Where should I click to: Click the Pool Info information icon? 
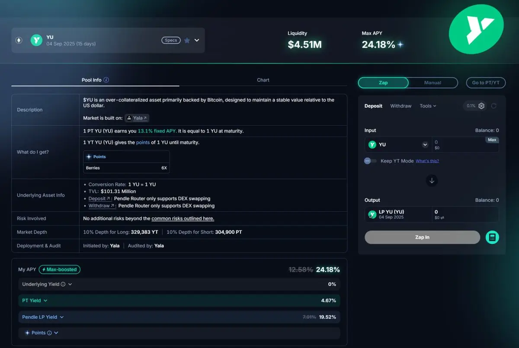(x=106, y=80)
